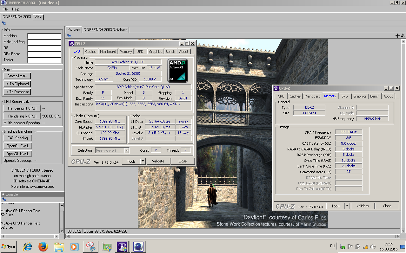406x253 pixels.
Task: Click Tools button in CPU-Z CPU window
Action: (x=131, y=161)
